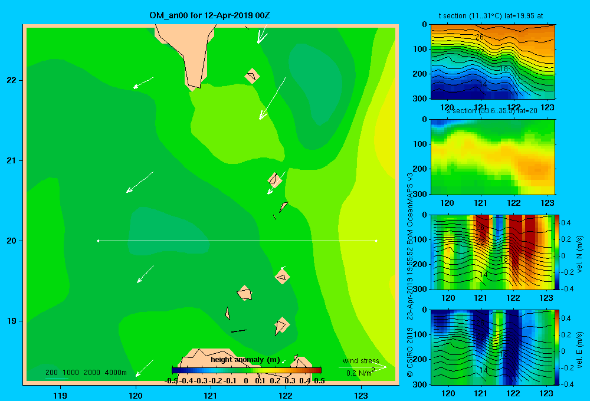This screenshot has height=401, width=590.
Task: Click the vel. N color scale bar
Action: point(557,252)
